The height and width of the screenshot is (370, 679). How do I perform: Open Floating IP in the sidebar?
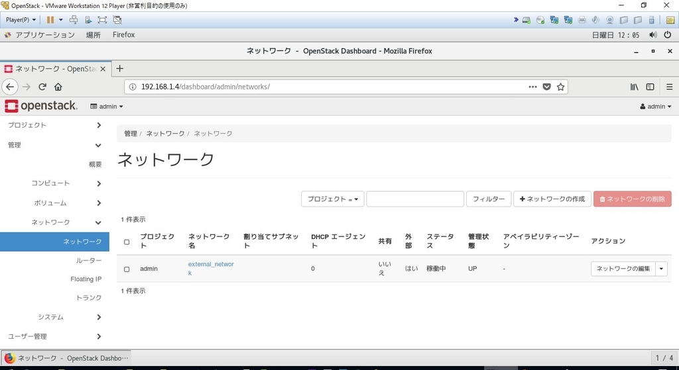(86, 279)
